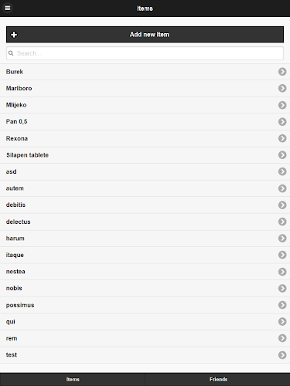
Task: Expand the possimus item chevron
Action: coord(282,305)
